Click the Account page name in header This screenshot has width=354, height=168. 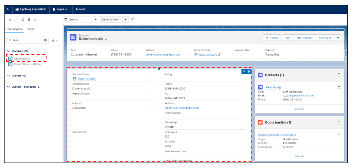click(81, 9)
